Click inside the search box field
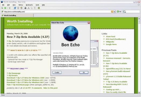Image resolution: width=141 pixels, height=97 pixels. (x=133, y=12)
